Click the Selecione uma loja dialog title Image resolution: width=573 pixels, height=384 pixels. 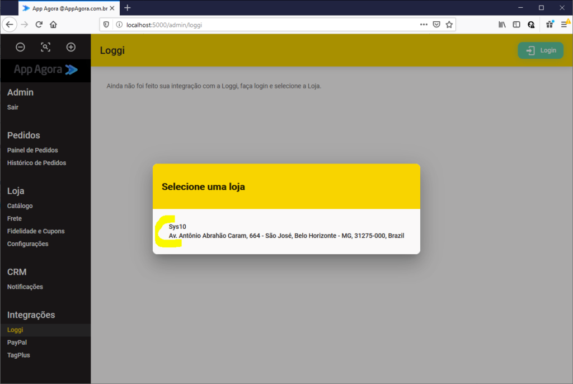pos(203,186)
